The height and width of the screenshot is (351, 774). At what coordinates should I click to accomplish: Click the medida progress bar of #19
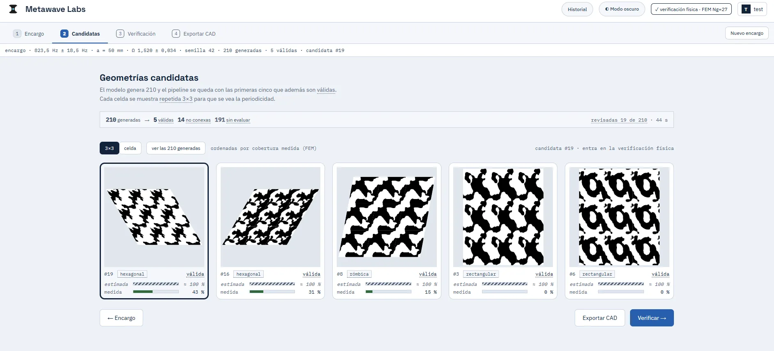pyautogui.click(x=156, y=292)
